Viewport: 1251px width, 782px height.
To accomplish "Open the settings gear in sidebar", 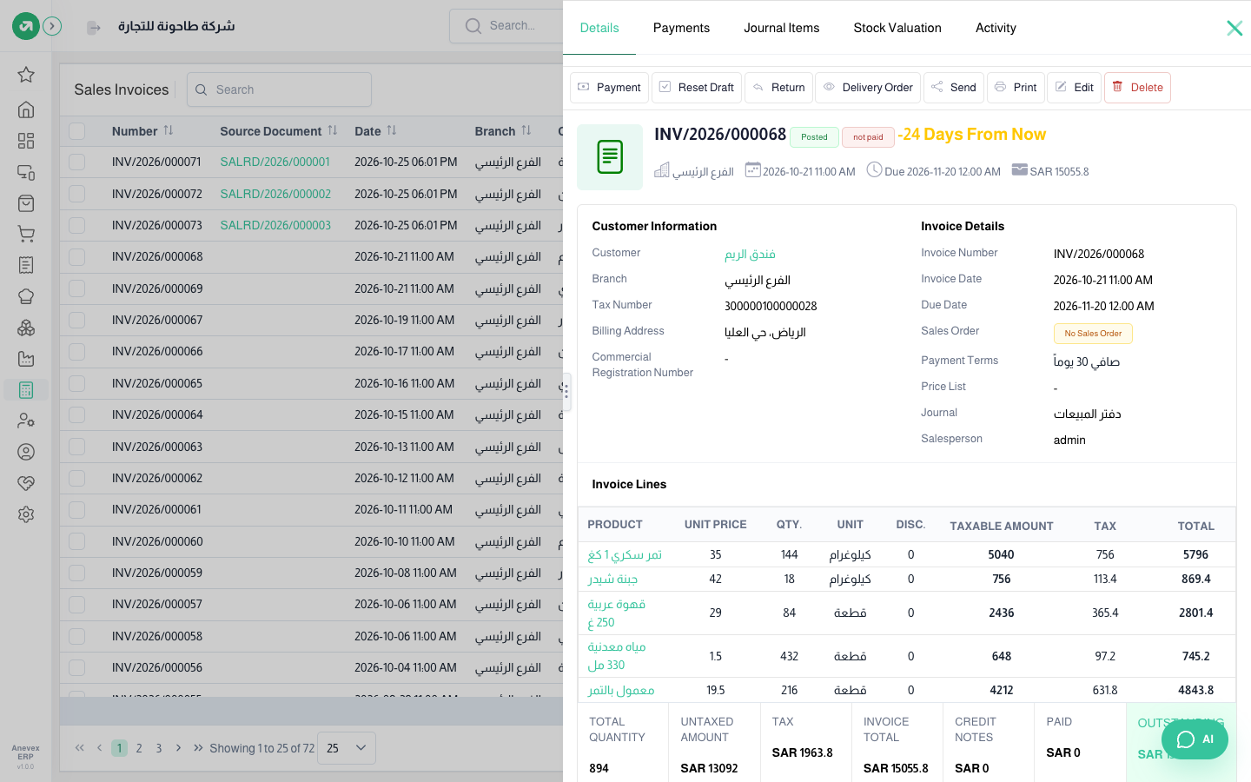I will [x=26, y=514].
